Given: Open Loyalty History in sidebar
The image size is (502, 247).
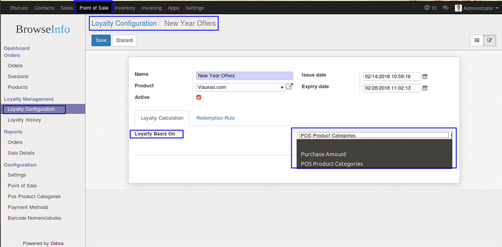Looking at the screenshot, I should [x=25, y=120].
